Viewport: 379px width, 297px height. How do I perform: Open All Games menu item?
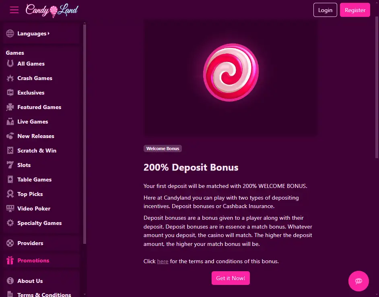31,64
